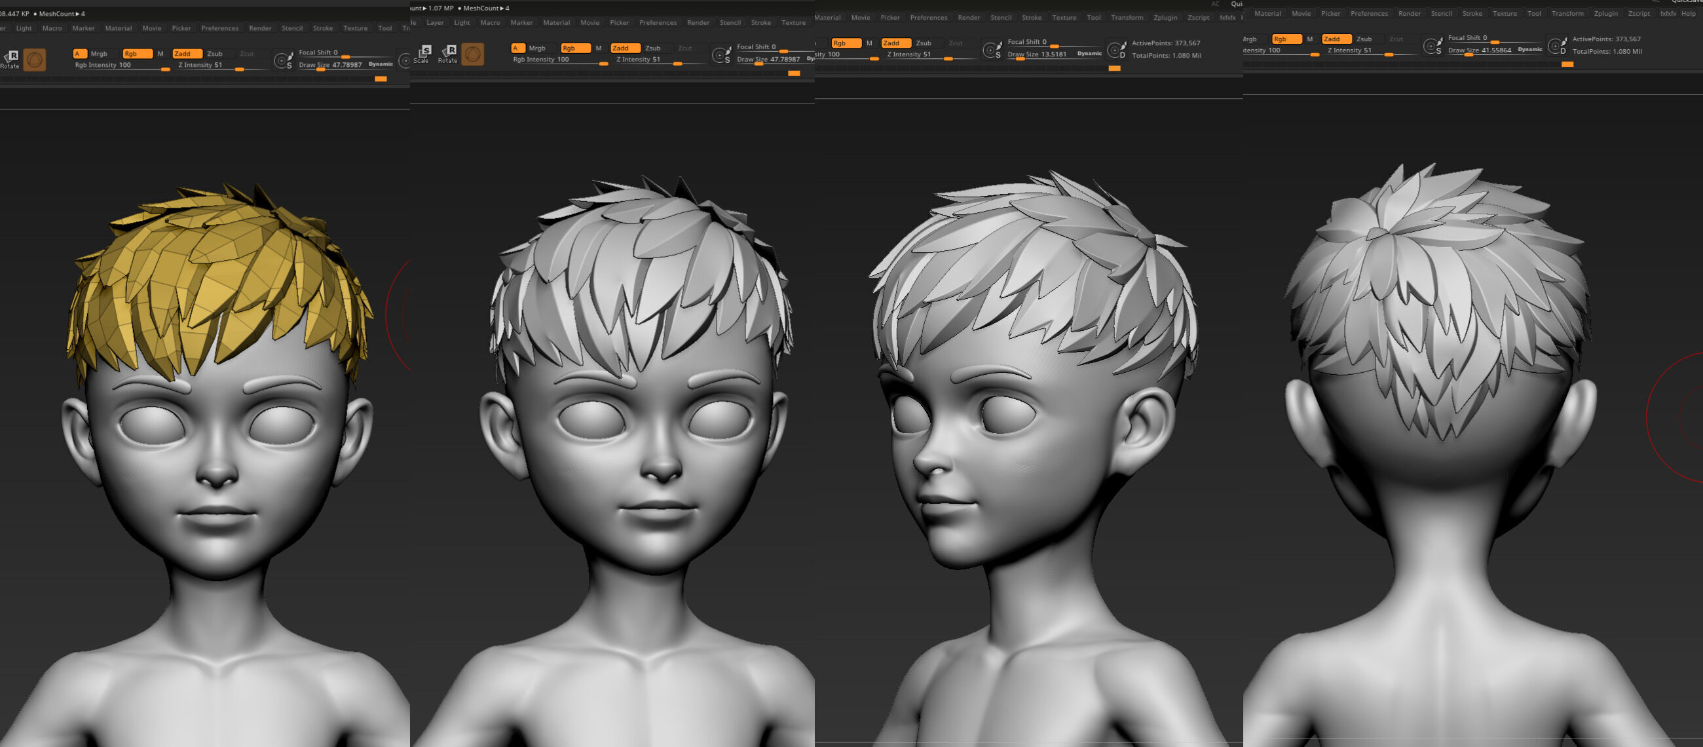Open Stencil menu in three-quarter view
Viewport: 1703px width, 747px height.
1001,18
